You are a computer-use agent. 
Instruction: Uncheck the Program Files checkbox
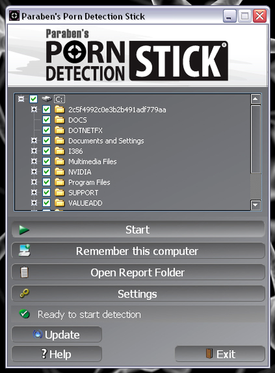coord(47,182)
